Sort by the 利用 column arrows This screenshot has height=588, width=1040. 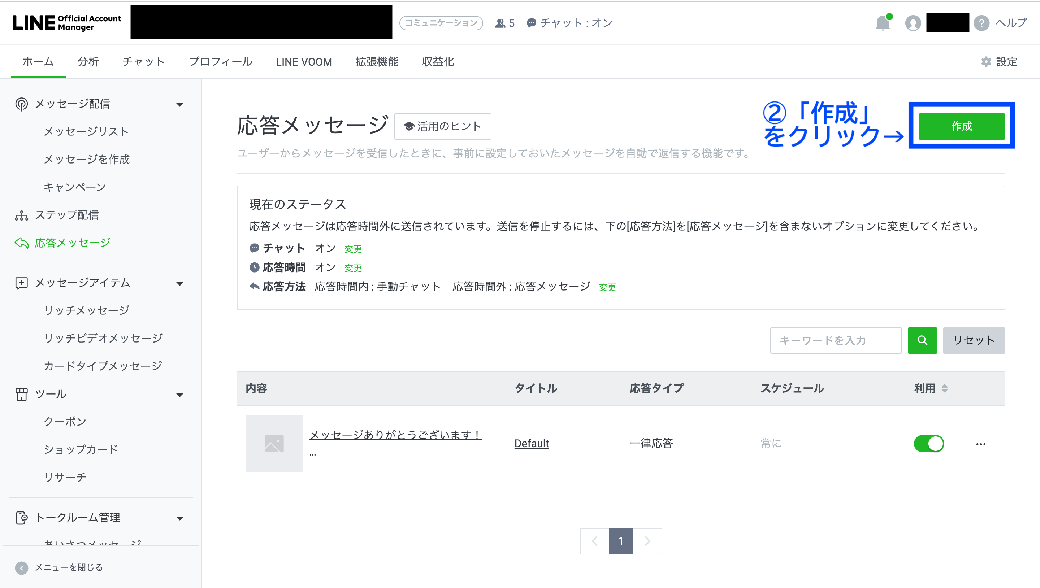point(944,388)
